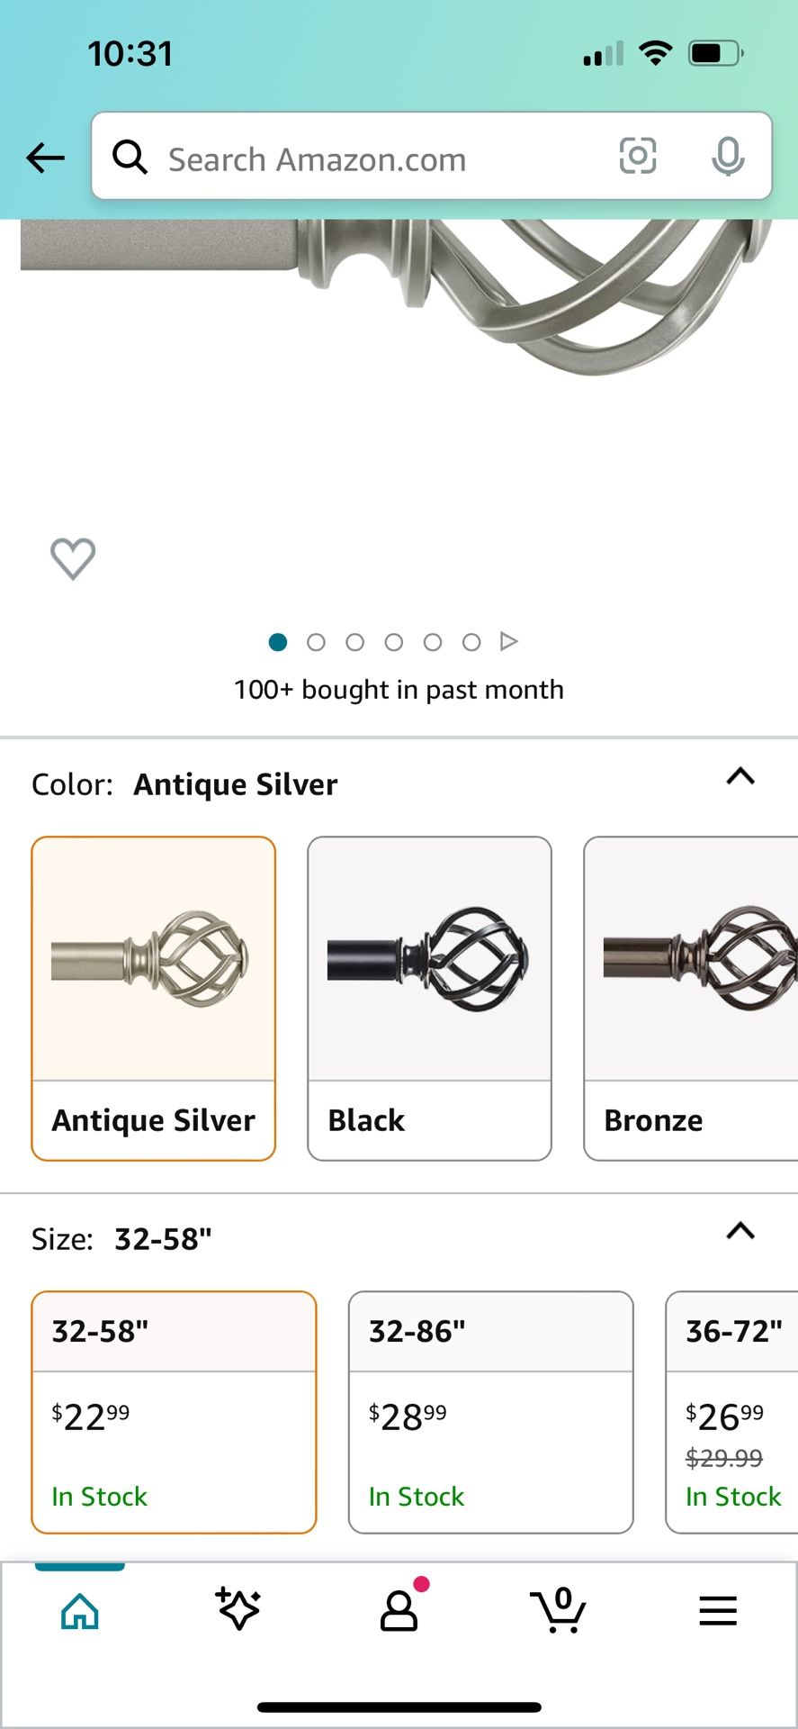
Task: Select the 32-58" size card
Action: point(174,1411)
